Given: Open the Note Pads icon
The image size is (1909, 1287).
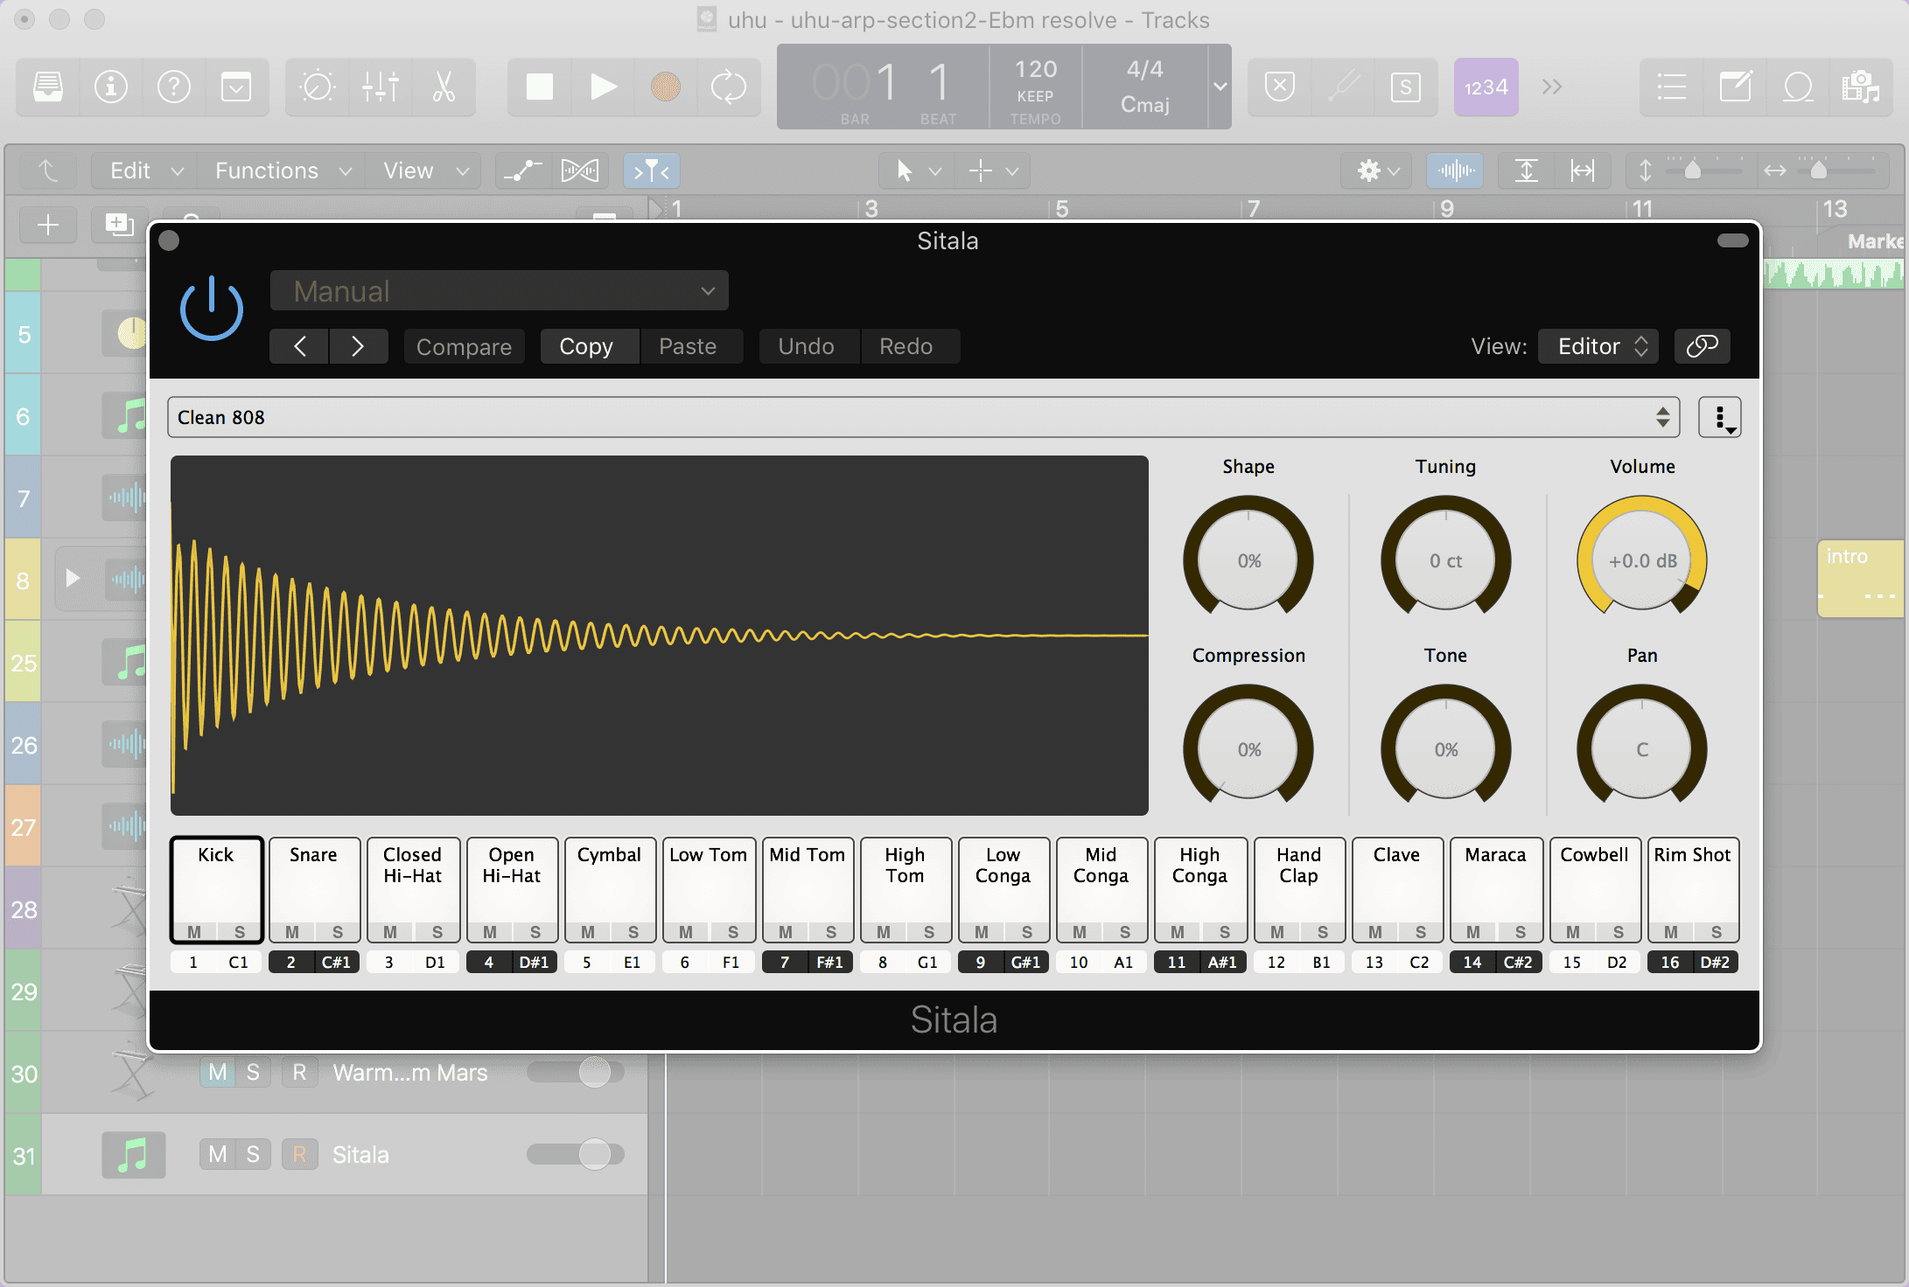Looking at the screenshot, I should coord(1735,87).
